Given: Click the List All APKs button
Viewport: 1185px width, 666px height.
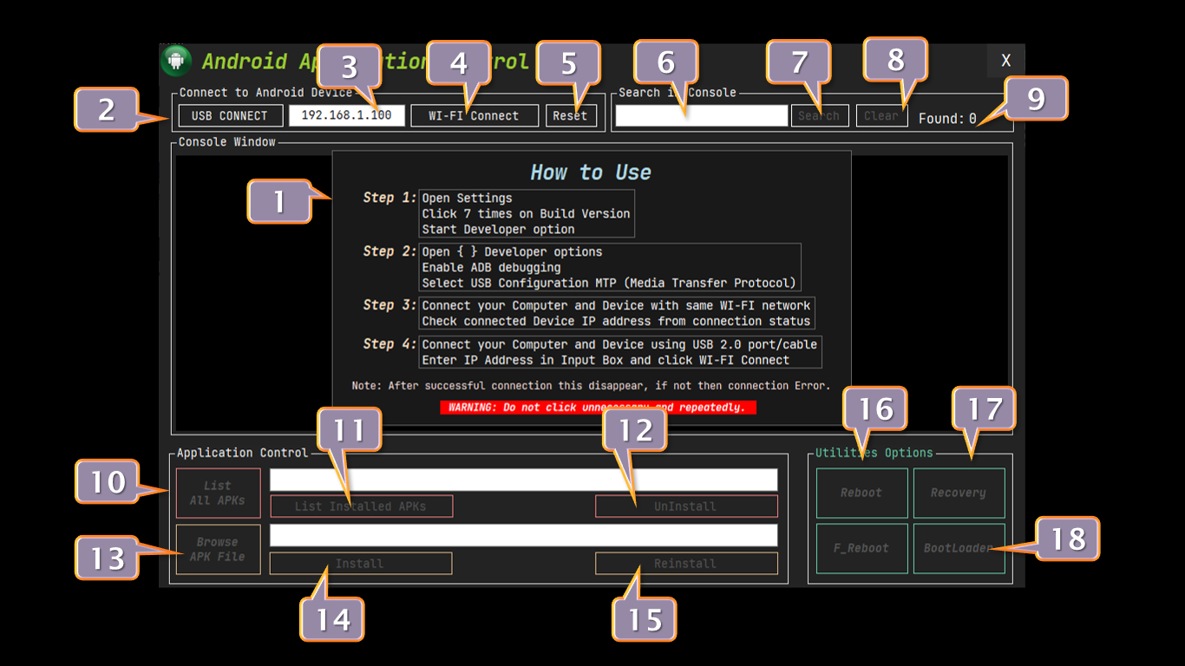Looking at the screenshot, I should pos(218,493).
